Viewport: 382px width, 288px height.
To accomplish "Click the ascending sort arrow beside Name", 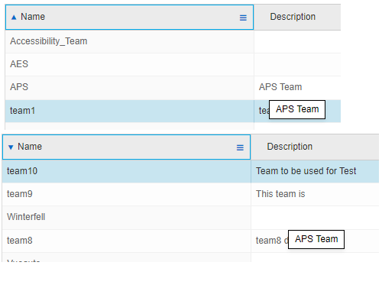I will [14, 18].
